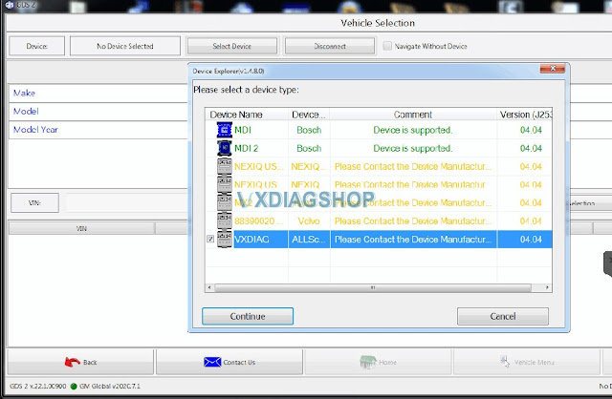Click version 04.04 in VXDIAG row

[531, 240]
